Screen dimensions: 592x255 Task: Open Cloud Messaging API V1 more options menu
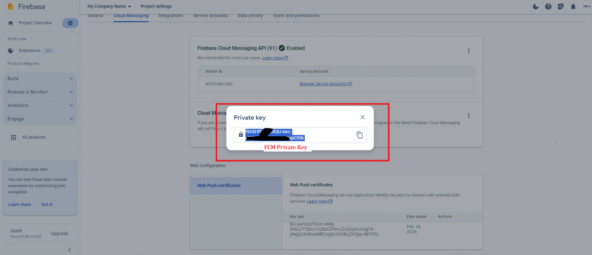468,51
